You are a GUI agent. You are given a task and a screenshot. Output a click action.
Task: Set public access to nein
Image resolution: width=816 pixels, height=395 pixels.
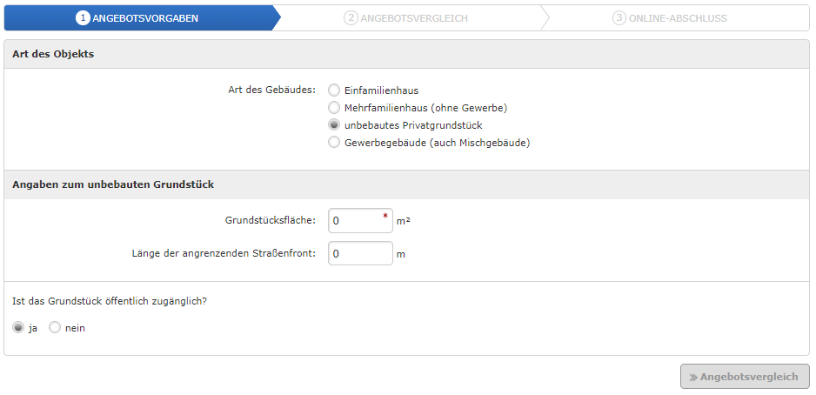tap(55, 328)
